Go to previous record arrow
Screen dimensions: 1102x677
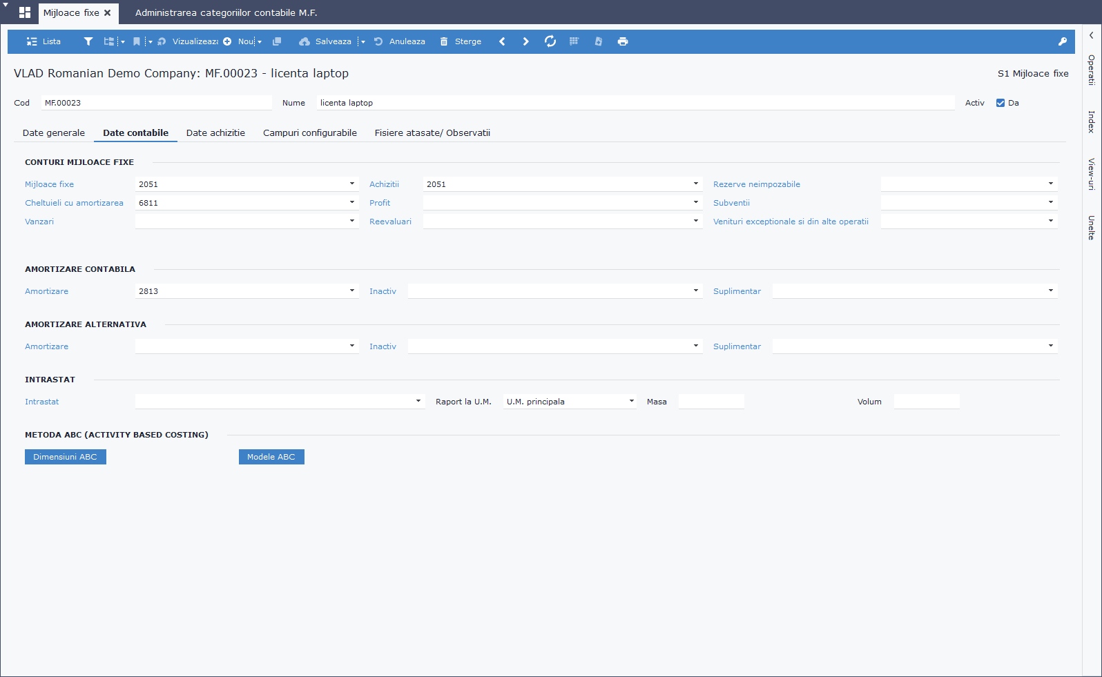(x=502, y=41)
